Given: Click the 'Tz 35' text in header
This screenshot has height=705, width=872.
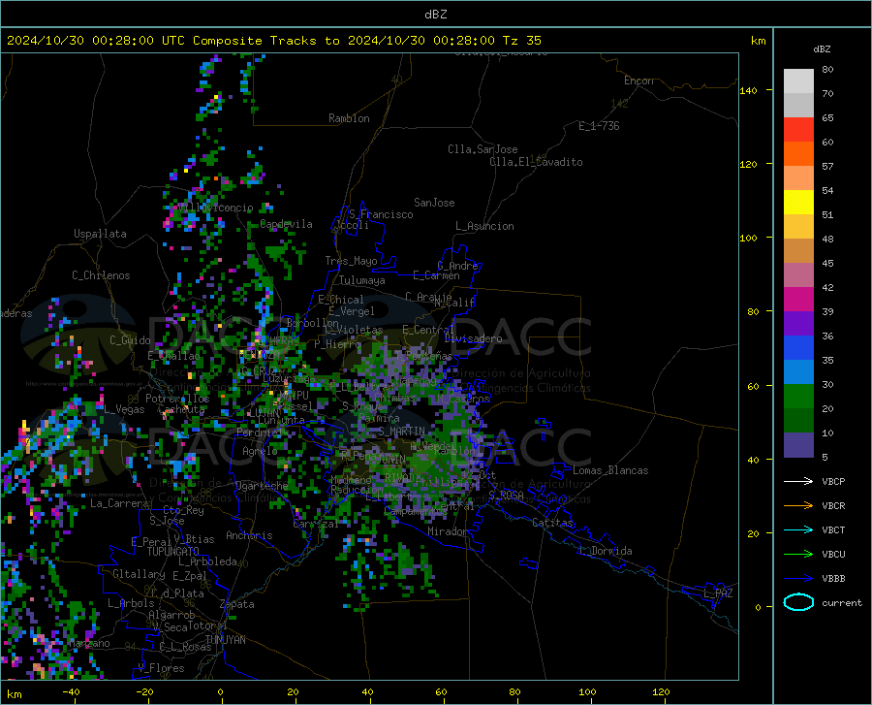Looking at the screenshot, I should click(521, 41).
